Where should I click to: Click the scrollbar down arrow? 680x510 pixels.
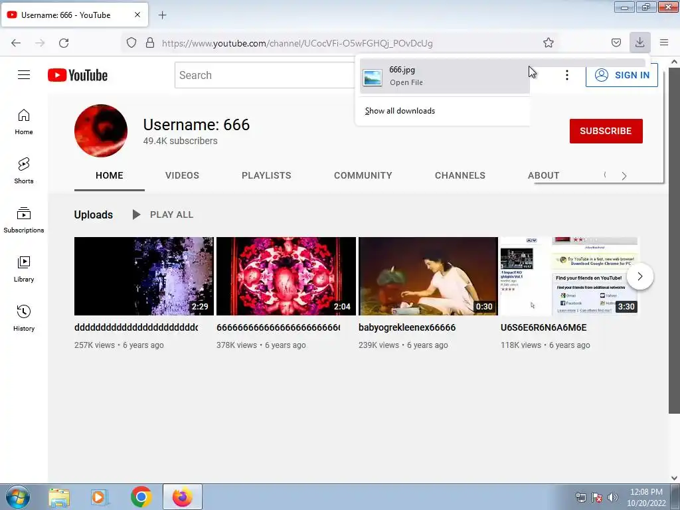click(x=674, y=477)
